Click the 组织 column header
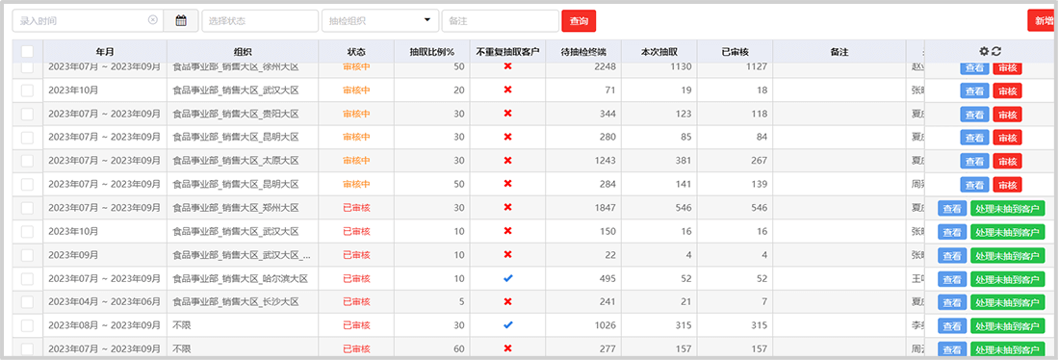Image resolution: width=1059 pixels, height=360 pixels. click(x=243, y=51)
